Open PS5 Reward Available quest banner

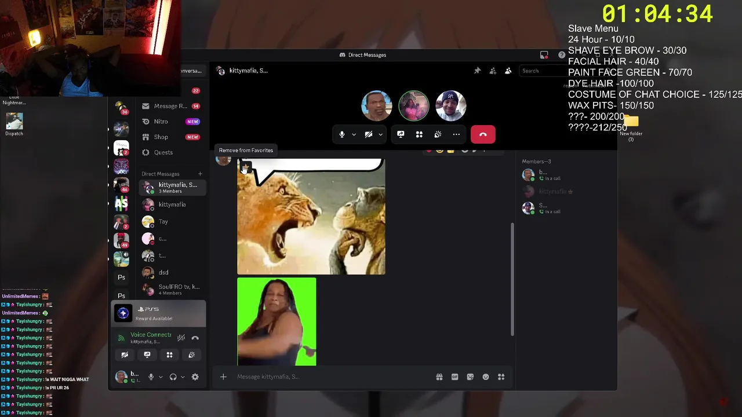158,314
